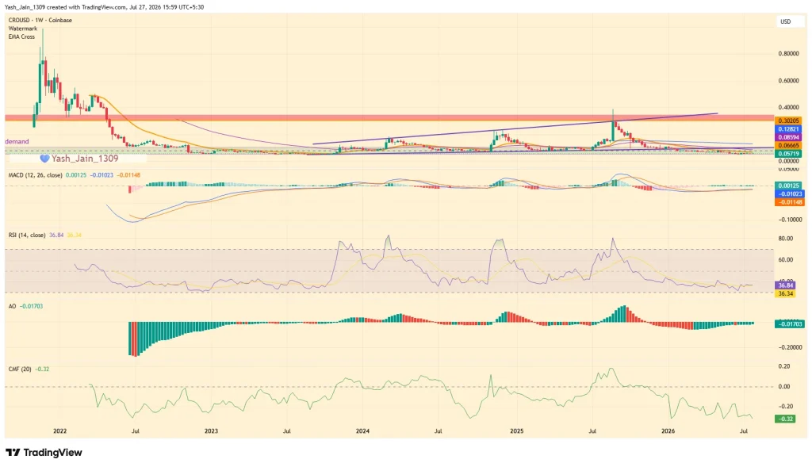This screenshot has width=812, height=467.
Task: Click the -0.01703 AO value tag
Action: pos(789,324)
